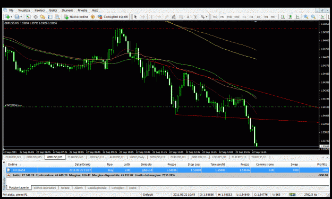Open the Finestra menu

coord(82,10)
